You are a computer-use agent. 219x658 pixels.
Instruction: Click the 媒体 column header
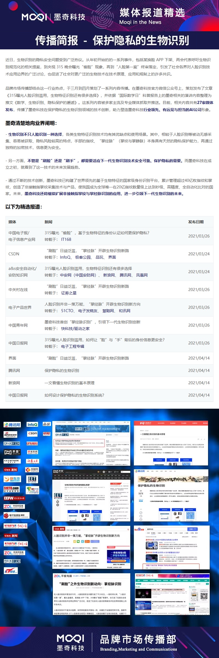(x=12, y=222)
